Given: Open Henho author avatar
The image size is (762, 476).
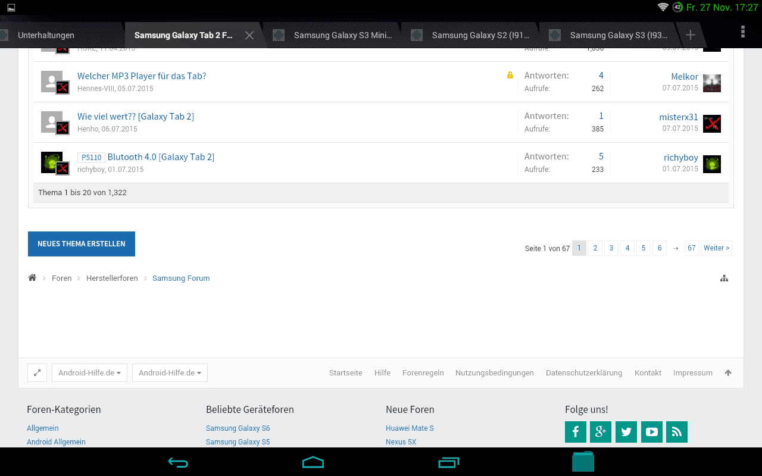Looking at the screenshot, I should (52, 122).
